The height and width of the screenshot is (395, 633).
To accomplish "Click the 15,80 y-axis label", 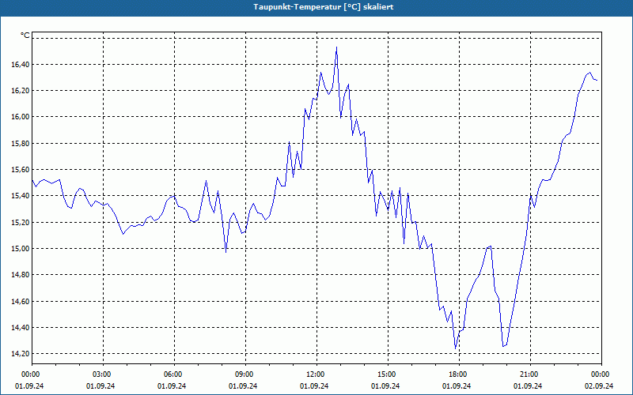I will (20, 143).
